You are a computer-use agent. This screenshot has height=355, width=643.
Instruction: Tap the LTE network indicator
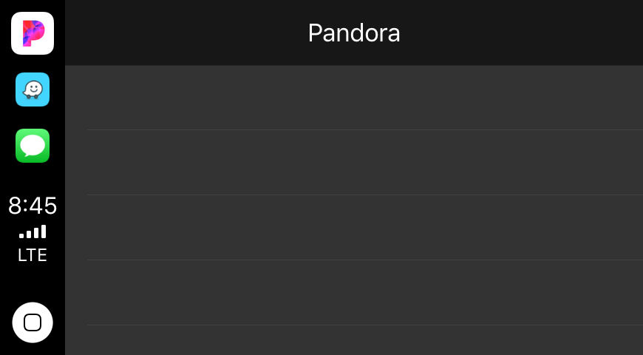click(x=33, y=256)
